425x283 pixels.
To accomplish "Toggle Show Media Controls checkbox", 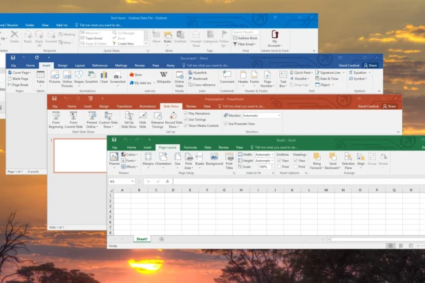I will (186, 126).
